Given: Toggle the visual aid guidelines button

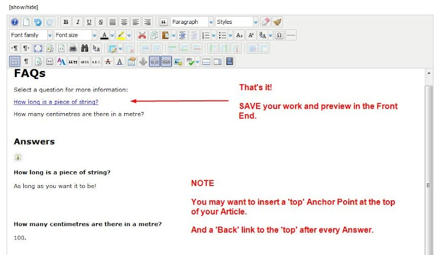Looking at the screenshot, I should [14, 62].
